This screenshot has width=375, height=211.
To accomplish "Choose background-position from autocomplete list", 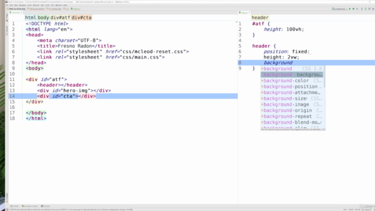I will click(x=292, y=87).
